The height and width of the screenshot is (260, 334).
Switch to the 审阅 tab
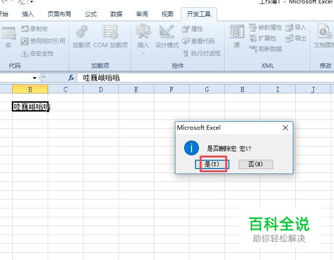coord(142,14)
